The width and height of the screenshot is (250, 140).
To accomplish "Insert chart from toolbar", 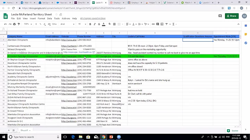I will pos(162,24).
